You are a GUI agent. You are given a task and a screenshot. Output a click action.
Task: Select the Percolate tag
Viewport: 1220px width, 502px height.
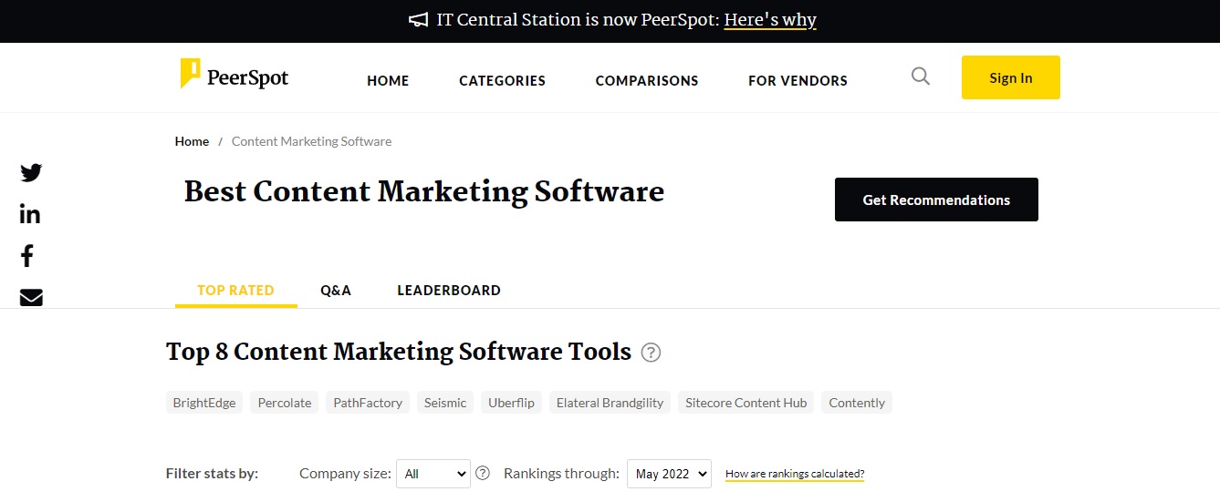click(x=285, y=403)
